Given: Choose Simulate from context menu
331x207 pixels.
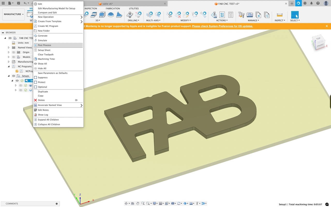Looking at the screenshot, I should coord(58,40).
